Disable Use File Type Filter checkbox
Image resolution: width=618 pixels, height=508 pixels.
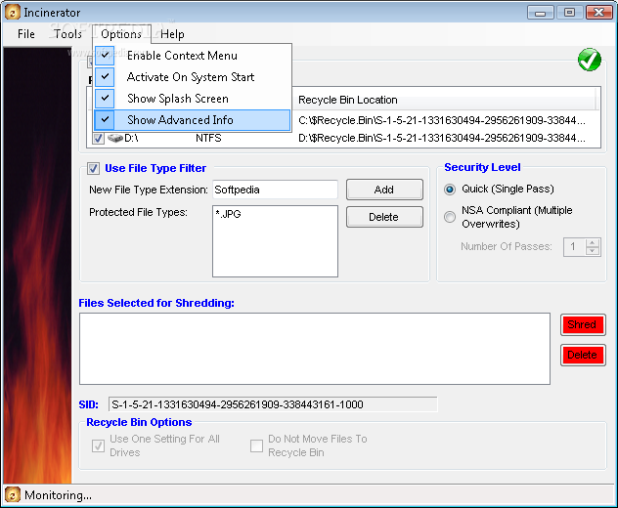coord(94,169)
